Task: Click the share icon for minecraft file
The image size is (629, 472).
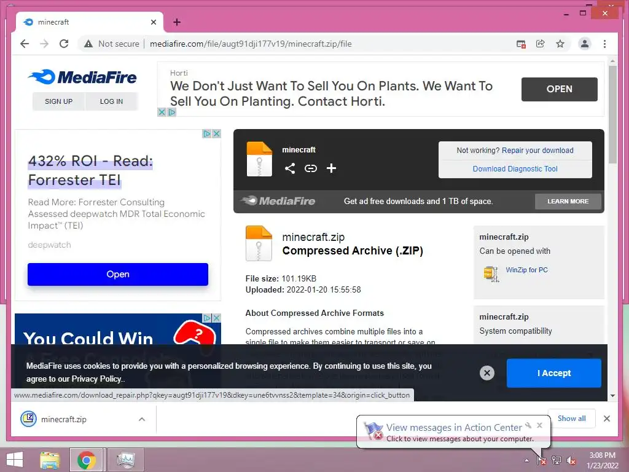Action: 290,168
